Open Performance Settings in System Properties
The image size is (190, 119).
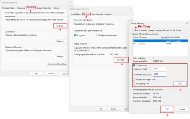60,26
